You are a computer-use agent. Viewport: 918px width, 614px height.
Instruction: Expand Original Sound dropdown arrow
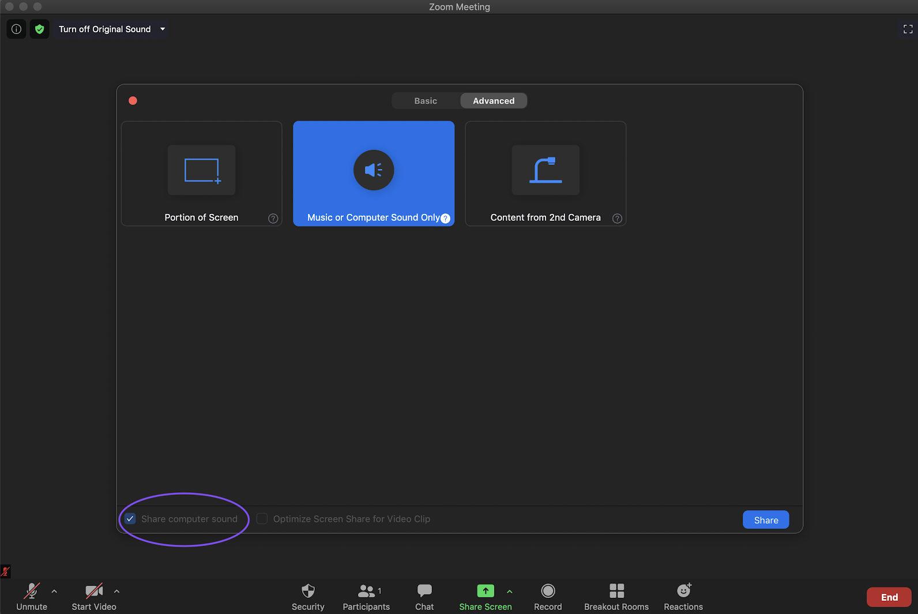[163, 29]
